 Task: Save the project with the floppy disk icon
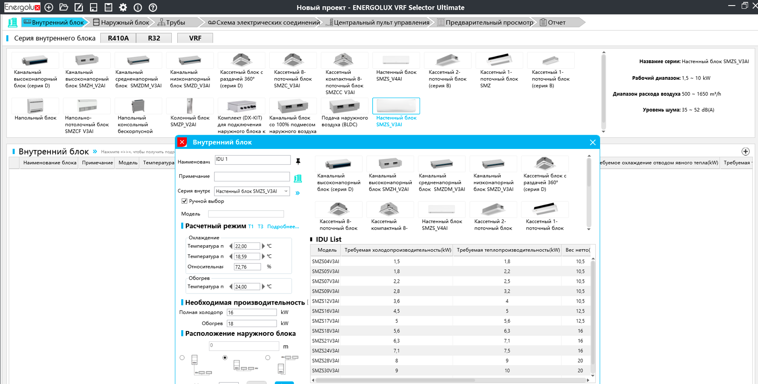pos(94,7)
